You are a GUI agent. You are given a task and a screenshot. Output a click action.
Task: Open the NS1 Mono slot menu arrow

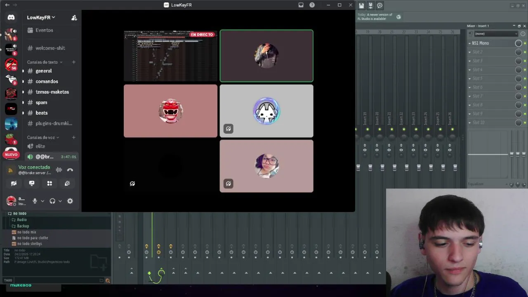click(469, 43)
